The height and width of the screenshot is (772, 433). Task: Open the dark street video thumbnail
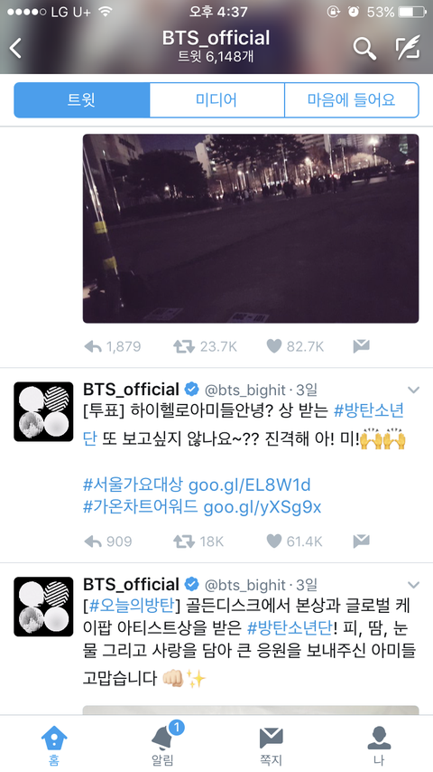[251, 229]
